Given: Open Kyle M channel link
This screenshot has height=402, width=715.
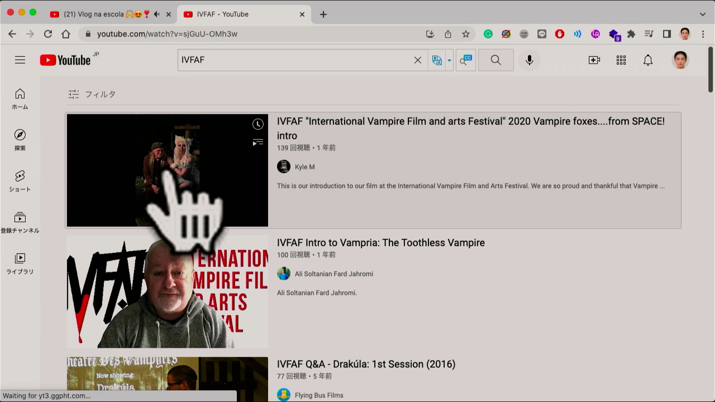Looking at the screenshot, I should click(x=305, y=167).
